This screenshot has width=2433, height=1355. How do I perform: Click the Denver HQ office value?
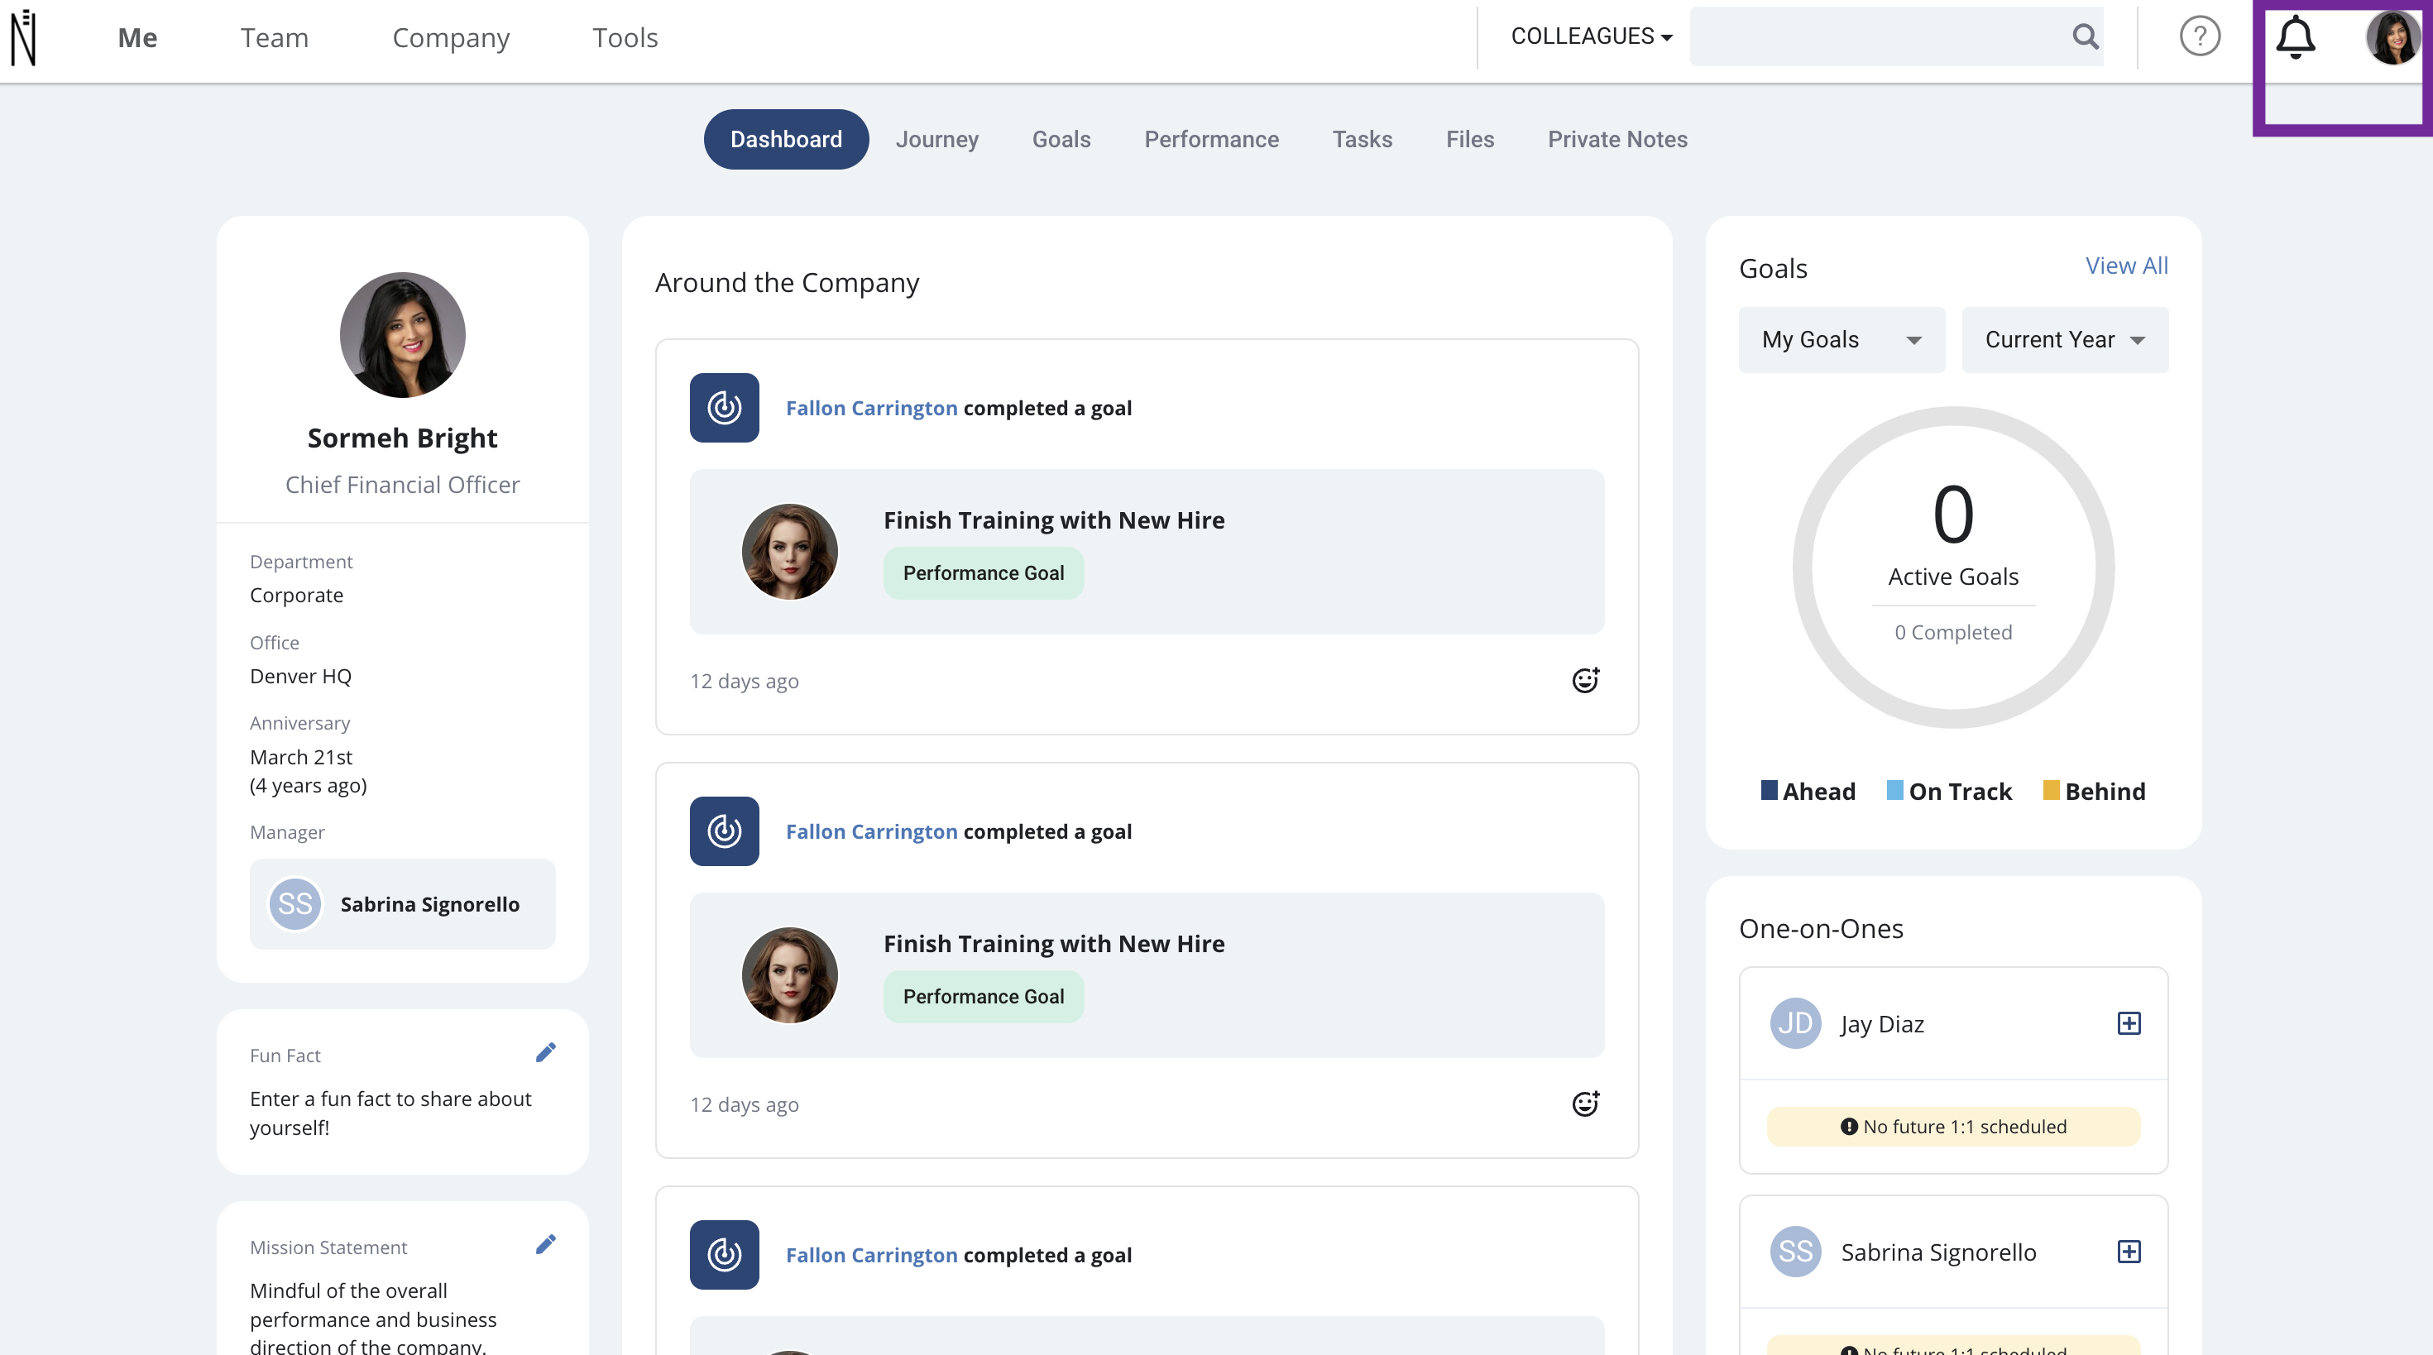point(300,676)
